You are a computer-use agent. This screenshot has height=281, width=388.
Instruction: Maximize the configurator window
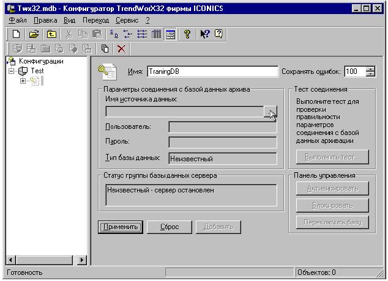click(366, 9)
